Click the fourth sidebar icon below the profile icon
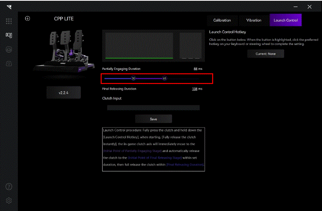The image size is (322, 211). (x=9, y=64)
